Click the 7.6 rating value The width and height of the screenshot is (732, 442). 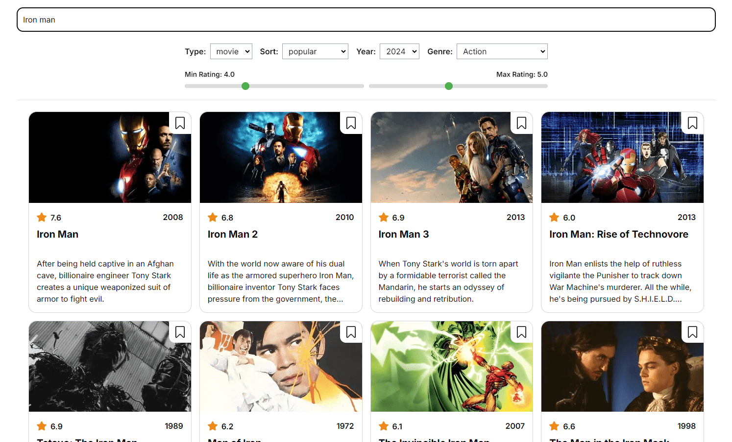coord(56,218)
